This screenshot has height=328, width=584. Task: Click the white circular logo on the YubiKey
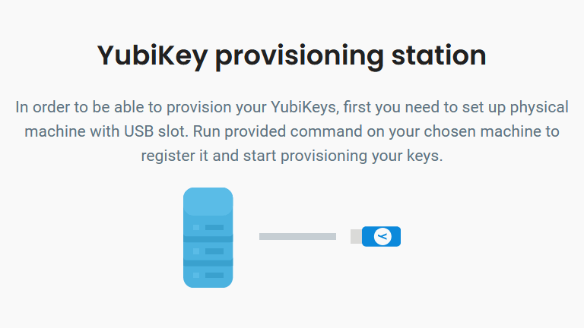[382, 237]
